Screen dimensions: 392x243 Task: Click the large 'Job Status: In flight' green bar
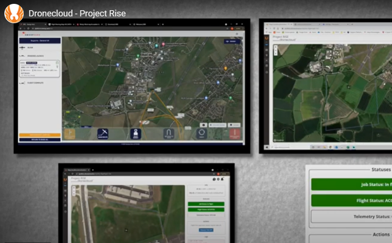pyautogui.click(x=351, y=185)
